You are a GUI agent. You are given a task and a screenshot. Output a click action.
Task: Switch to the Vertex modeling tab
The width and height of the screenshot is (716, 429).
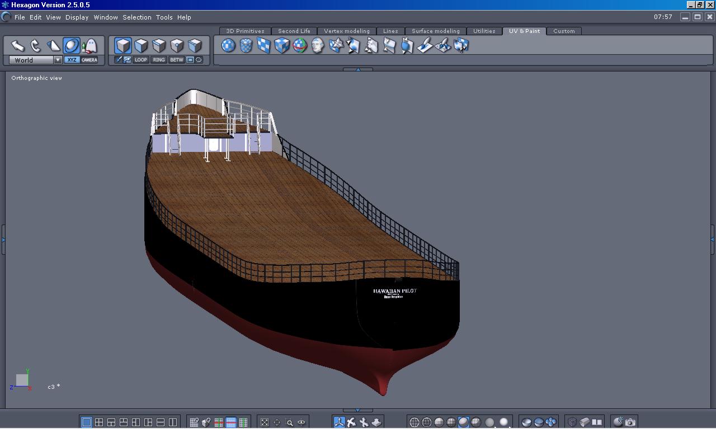pos(347,31)
